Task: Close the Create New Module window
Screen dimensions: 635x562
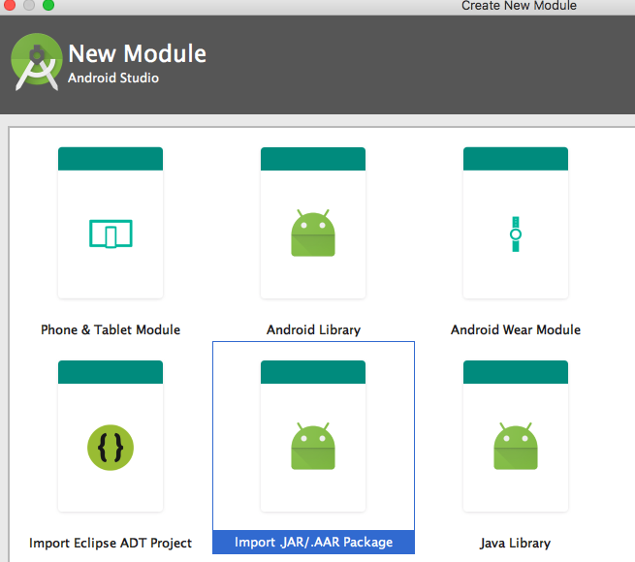Action: [x=9, y=5]
